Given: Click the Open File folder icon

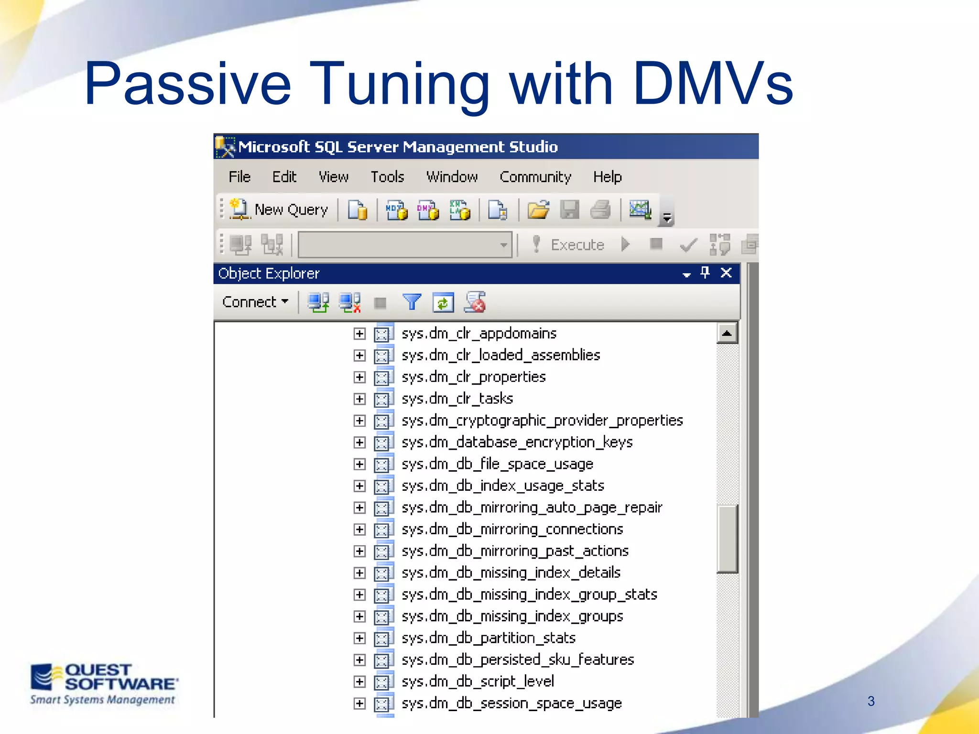Looking at the screenshot, I should pyautogui.click(x=538, y=210).
